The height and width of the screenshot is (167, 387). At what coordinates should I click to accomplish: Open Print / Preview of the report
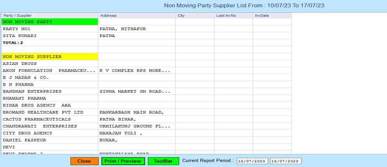[123, 161]
